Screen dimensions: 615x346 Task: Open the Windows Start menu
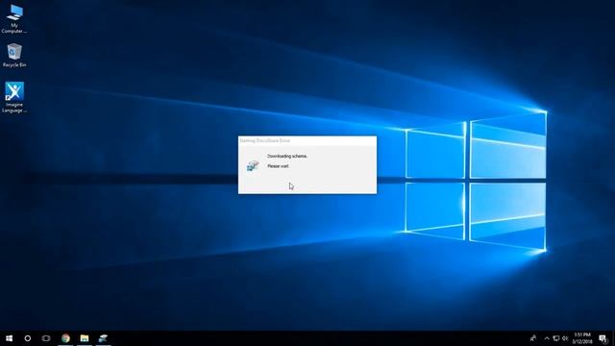9,338
